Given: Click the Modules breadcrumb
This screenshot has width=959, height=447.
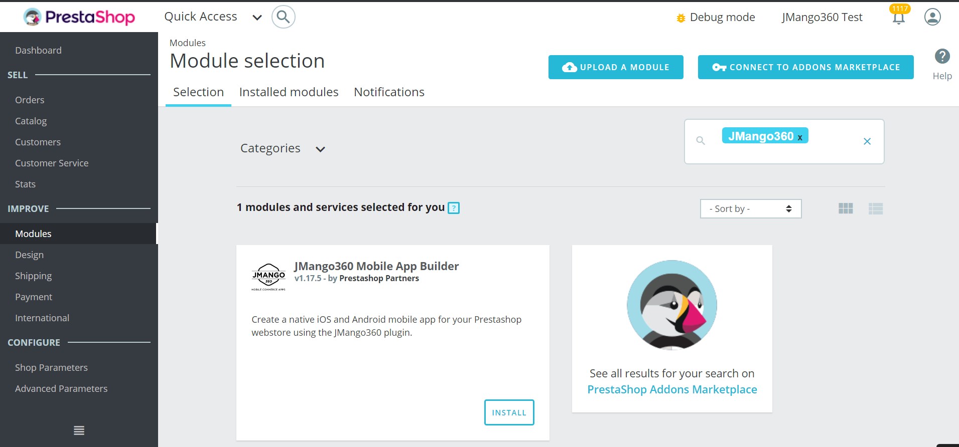Looking at the screenshot, I should click(187, 43).
